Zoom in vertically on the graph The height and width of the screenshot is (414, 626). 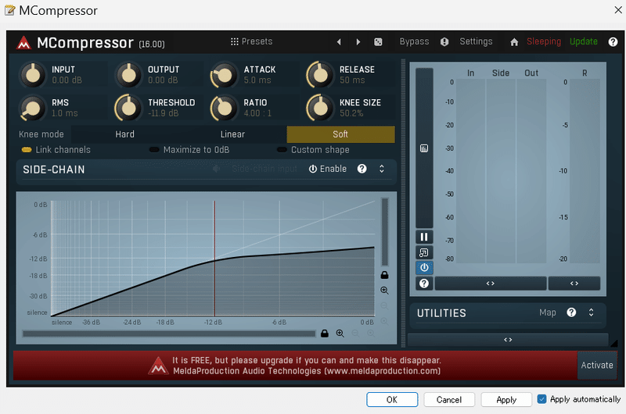tap(384, 291)
